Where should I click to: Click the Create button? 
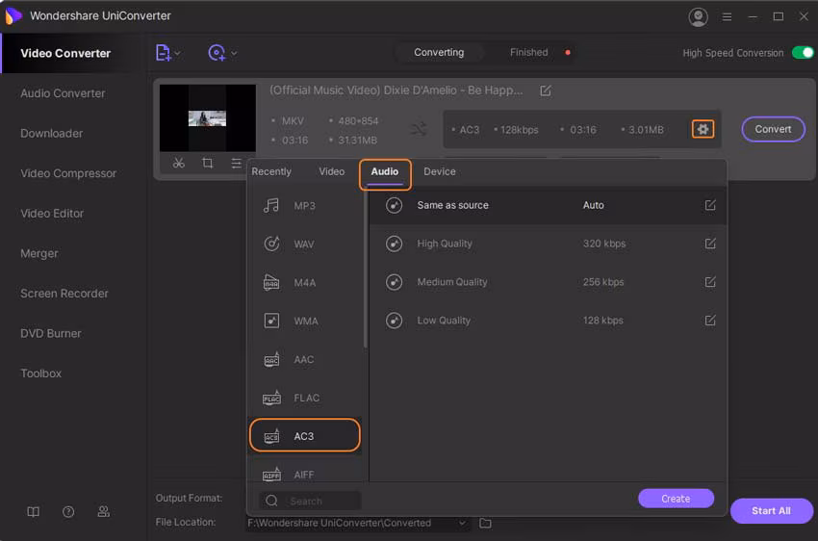pos(676,499)
